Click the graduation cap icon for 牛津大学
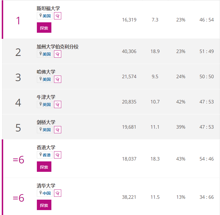This screenshot has height=215, width=220. (x=57, y=105)
